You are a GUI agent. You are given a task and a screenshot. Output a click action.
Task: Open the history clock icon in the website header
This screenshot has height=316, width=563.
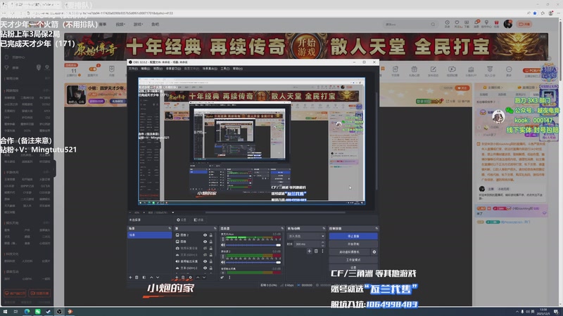(x=447, y=24)
